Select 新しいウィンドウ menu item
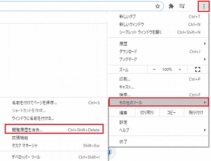This screenshot has height=161, width=211. 159,24
